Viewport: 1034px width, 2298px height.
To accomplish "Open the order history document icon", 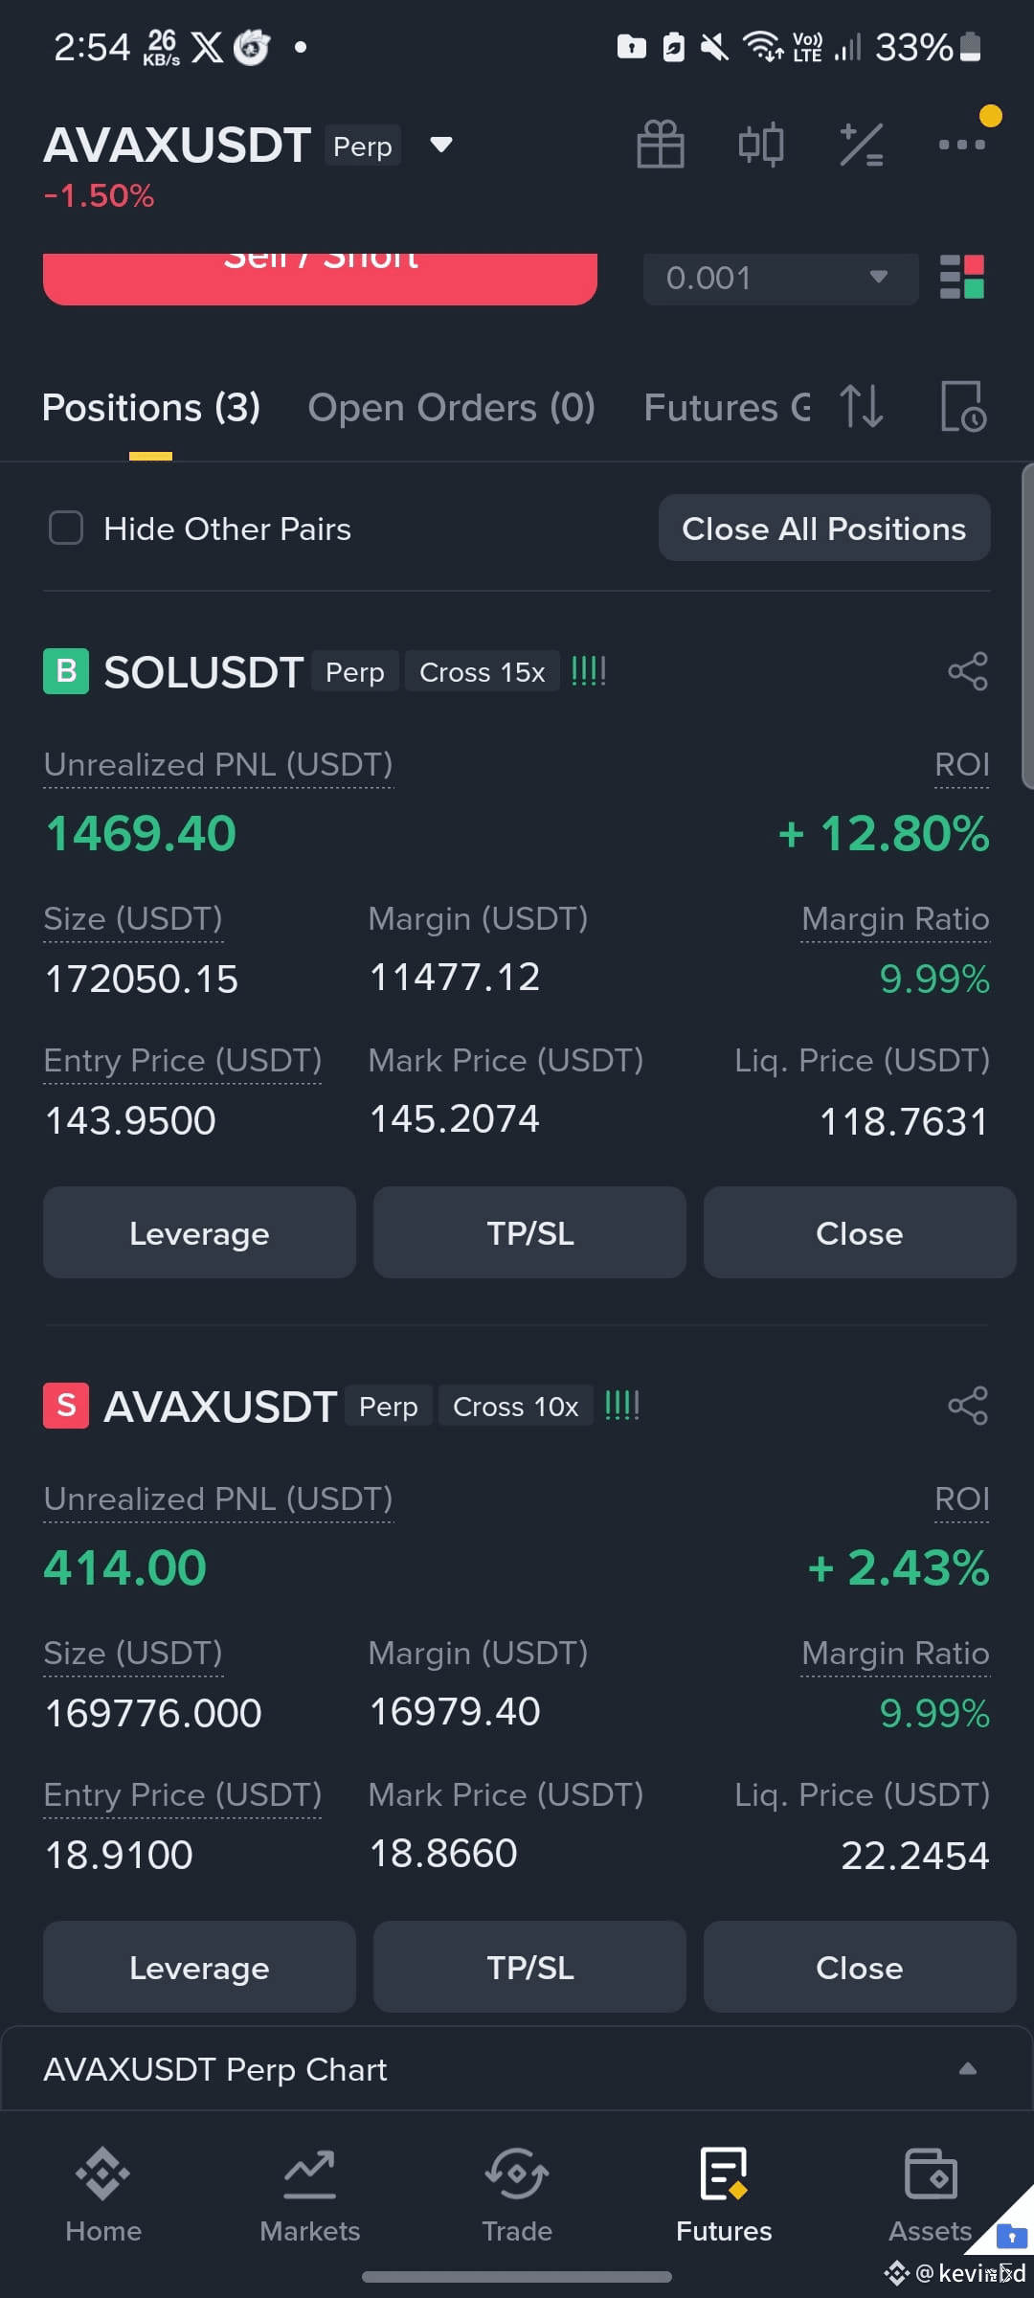I will tap(963, 406).
